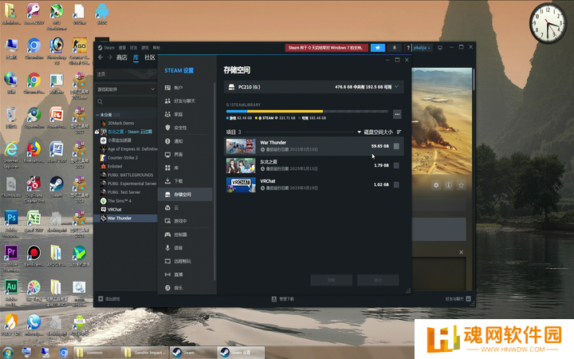Open 云 (Cloud) settings icon
Image resolution: width=574 pixels, height=359 pixels.
pyautogui.click(x=167, y=207)
